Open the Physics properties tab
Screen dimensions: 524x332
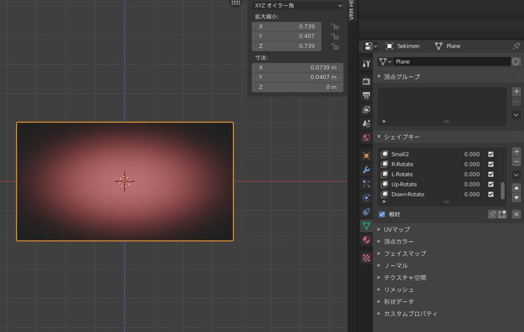(366, 197)
